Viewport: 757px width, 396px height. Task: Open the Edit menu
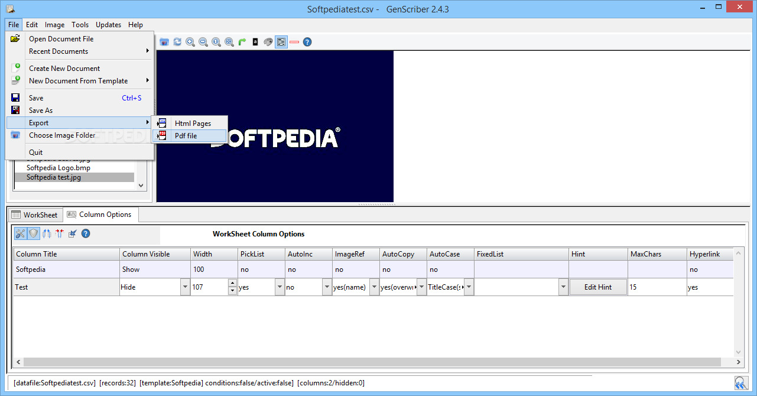click(x=32, y=25)
